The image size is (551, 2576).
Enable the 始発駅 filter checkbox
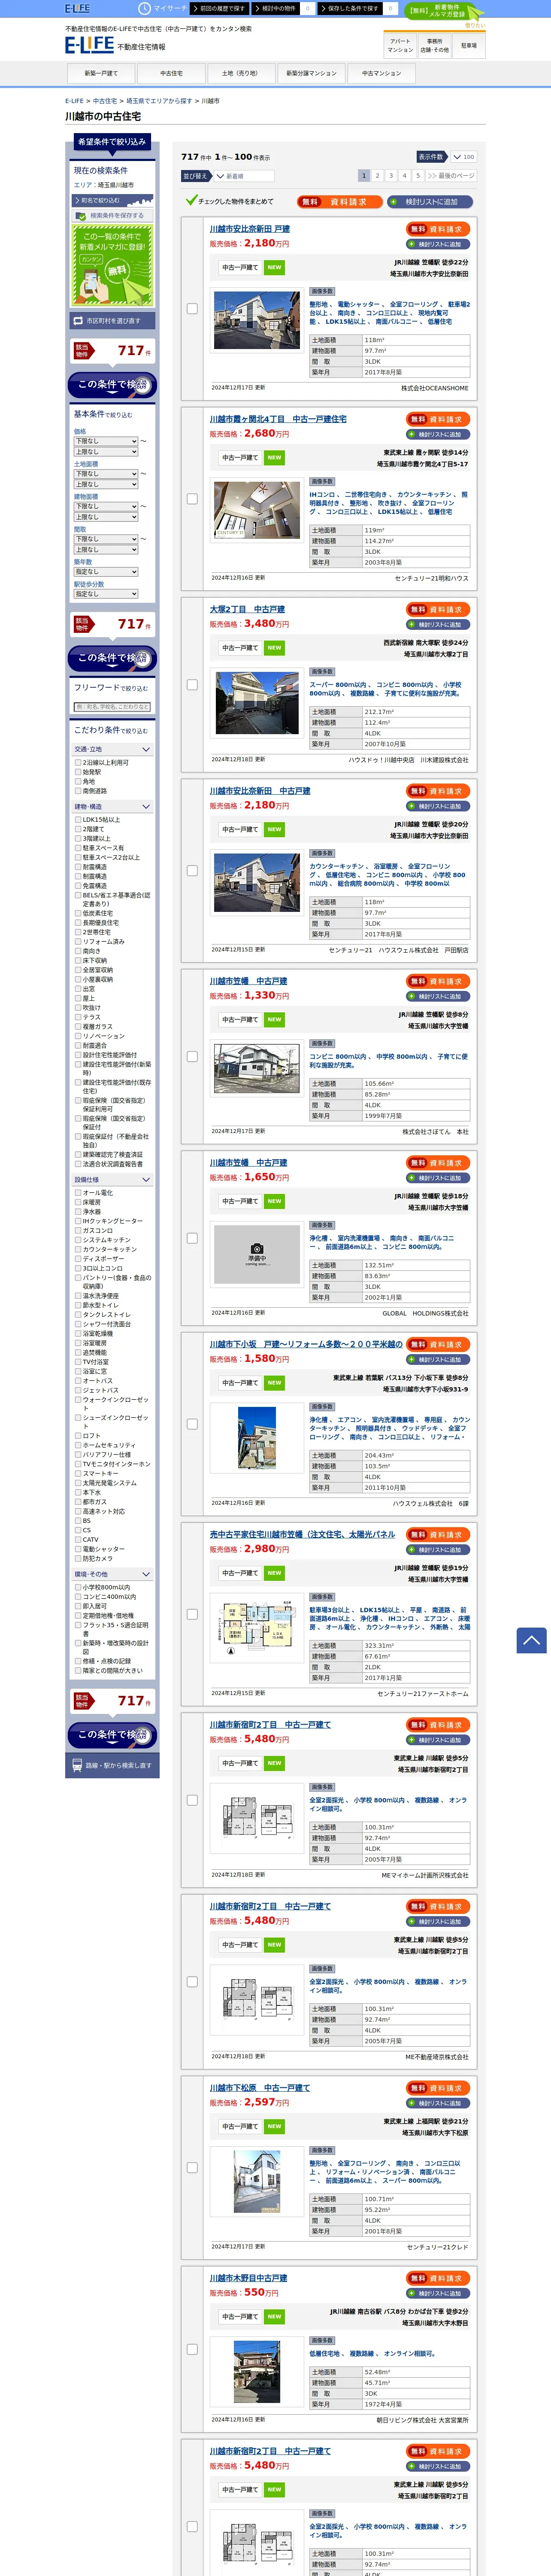click(78, 772)
